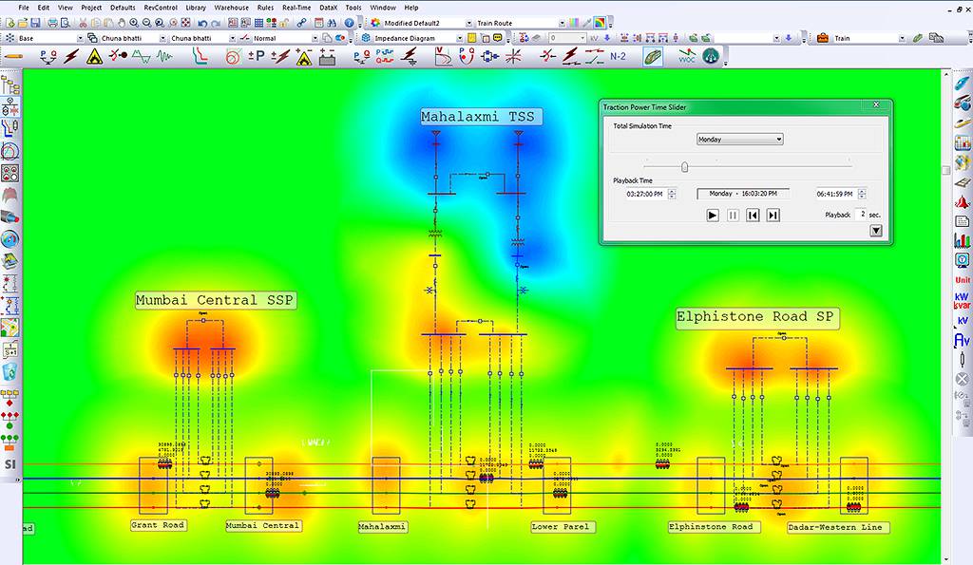Open the DataX menu

(330, 8)
